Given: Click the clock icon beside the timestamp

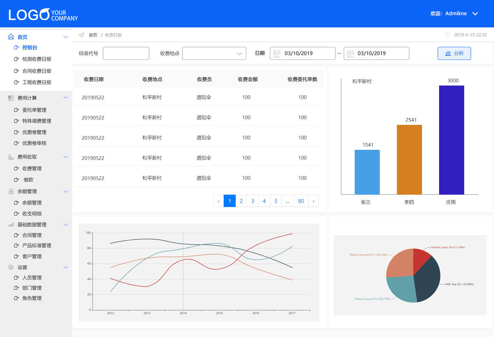Looking at the screenshot, I should coord(447,35).
